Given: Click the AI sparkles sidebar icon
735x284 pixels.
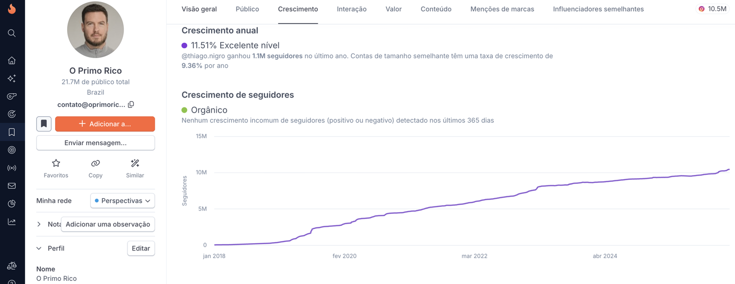Looking at the screenshot, I should (x=12, y=79).
